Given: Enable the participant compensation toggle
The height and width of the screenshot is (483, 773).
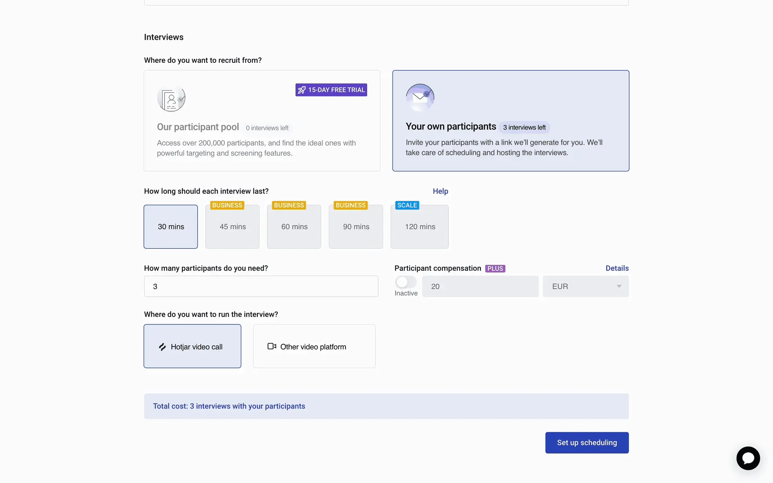Looking at the screenshot, I should 405,282.
